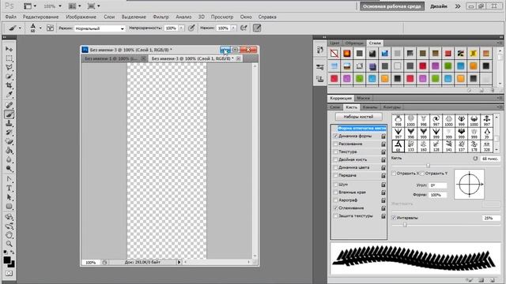Select the Zoom tool
Image resolution: width=506 pixels, height=284 pixels.
9,244
